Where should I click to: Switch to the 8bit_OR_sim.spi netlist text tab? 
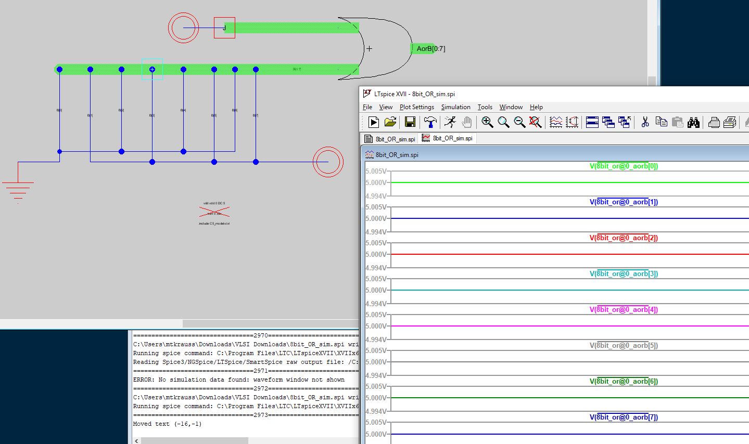click(x=390, y=139)
